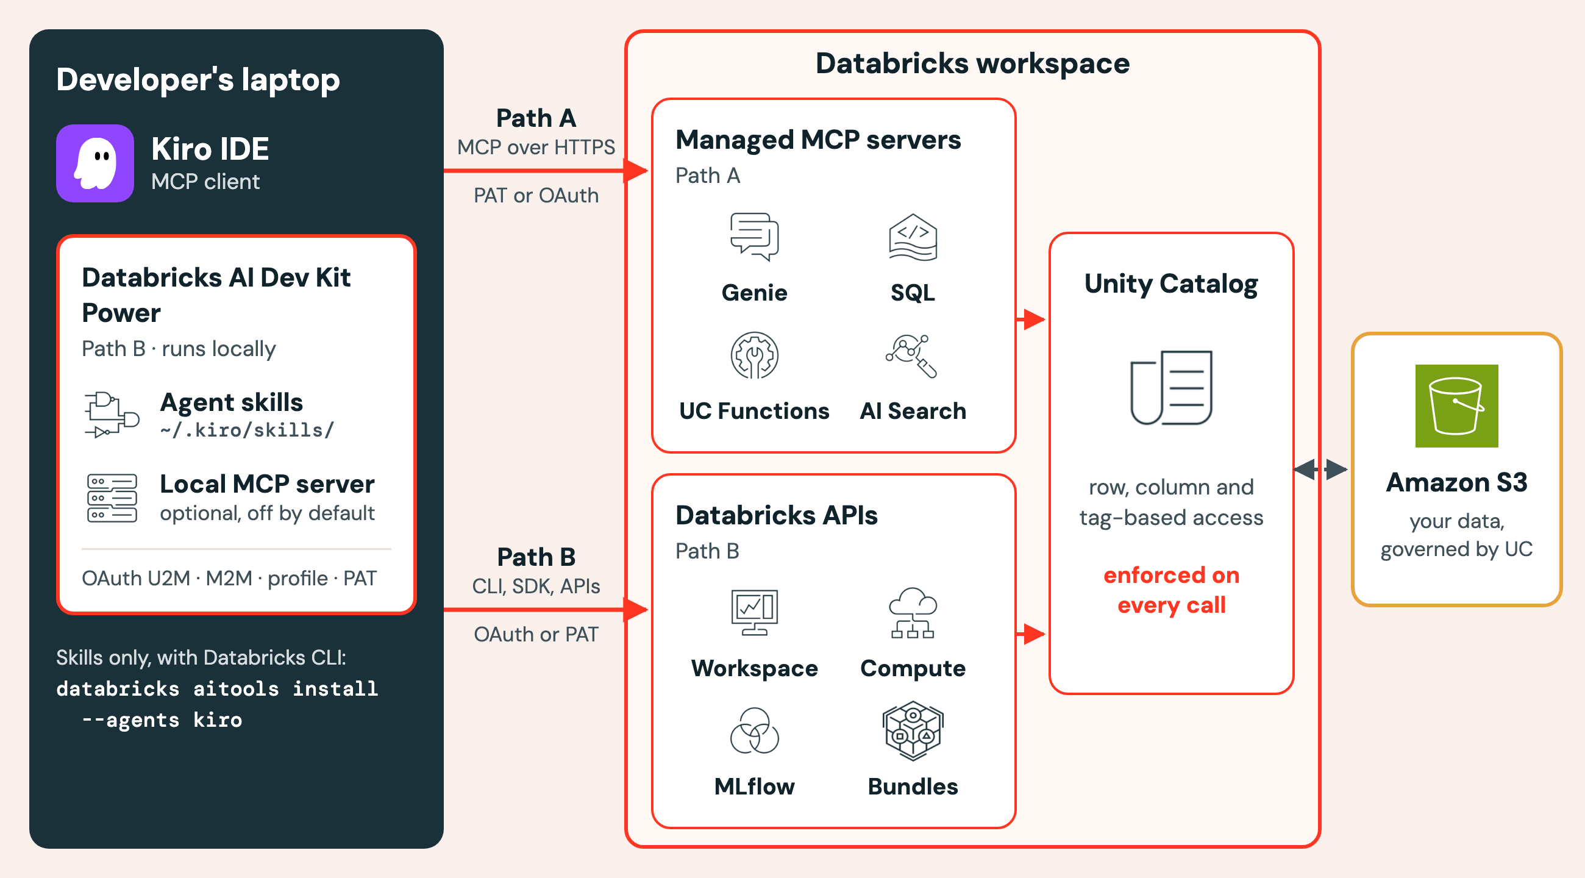Select the Workspace monitor icon
Image resolution: width=1585 pixels, height=878 pixels.
pos(754,612)
